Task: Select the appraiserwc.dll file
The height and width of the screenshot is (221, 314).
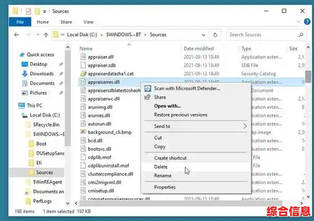Action: click(104, 99)
